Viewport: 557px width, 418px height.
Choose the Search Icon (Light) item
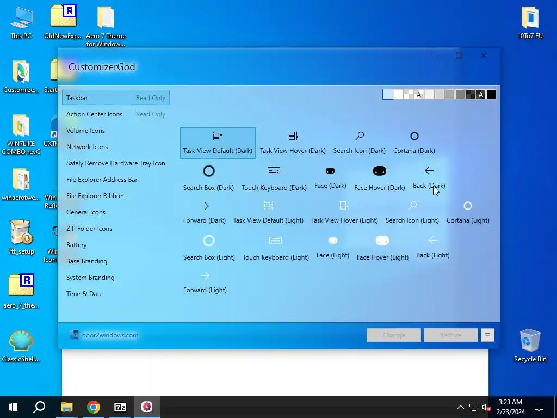click(x=412, y=213)
